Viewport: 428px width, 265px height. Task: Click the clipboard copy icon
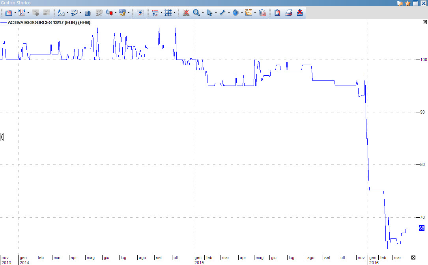(x=277, y=13)
